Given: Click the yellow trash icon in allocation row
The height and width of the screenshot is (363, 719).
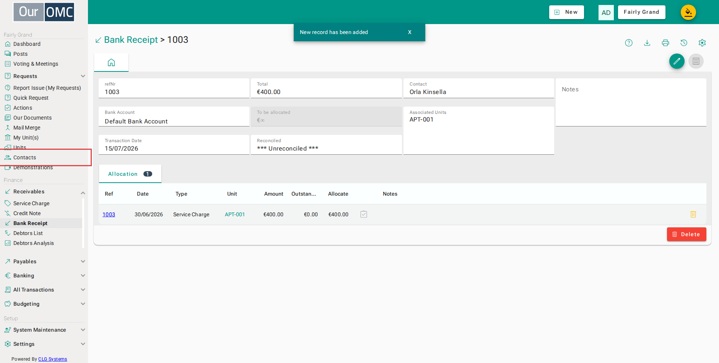Looking at the screenshot, I should [693, 214].
